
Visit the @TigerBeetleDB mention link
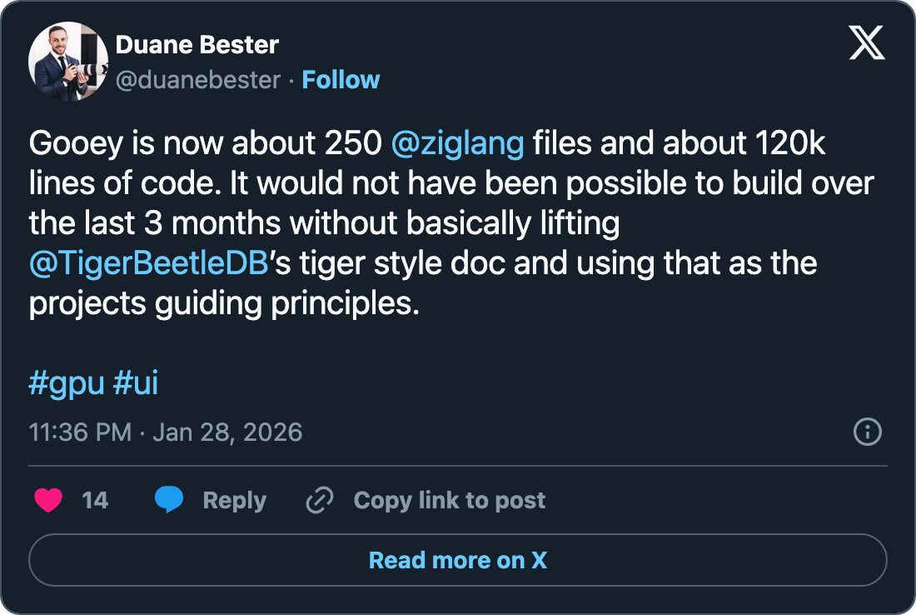pos(148,264)
